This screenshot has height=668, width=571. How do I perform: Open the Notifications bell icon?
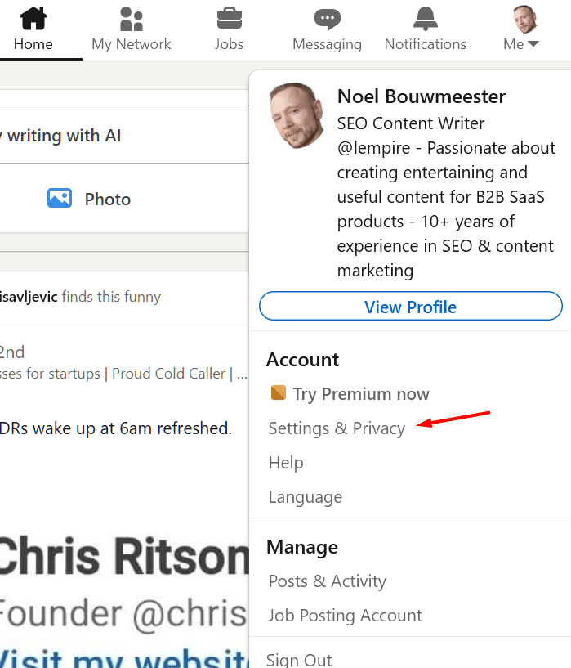[x=425, y=19]
